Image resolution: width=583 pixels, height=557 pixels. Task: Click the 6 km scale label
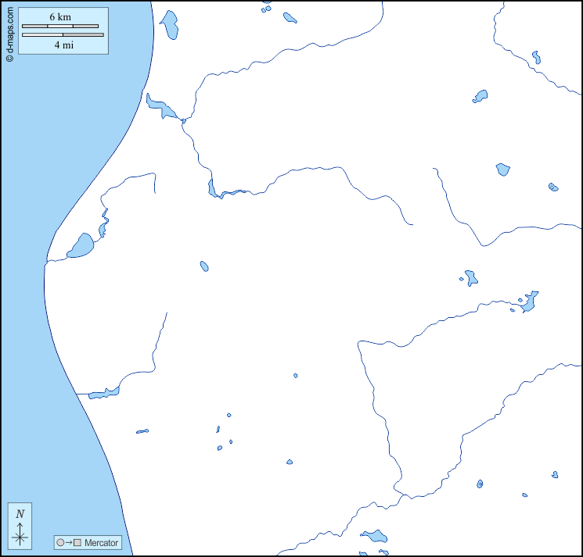pos(60,17)
